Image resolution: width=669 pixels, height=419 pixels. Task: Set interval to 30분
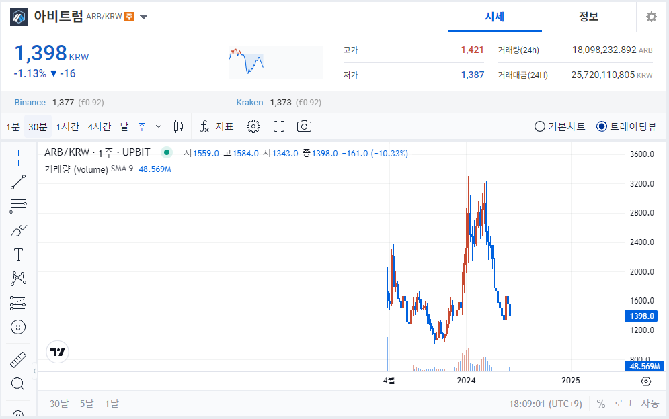point(38,127)
